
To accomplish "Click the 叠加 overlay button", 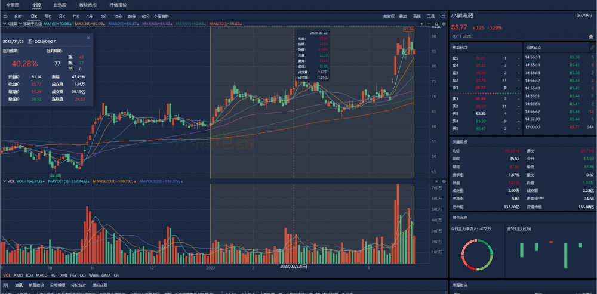I will click(x=403, y=16).
